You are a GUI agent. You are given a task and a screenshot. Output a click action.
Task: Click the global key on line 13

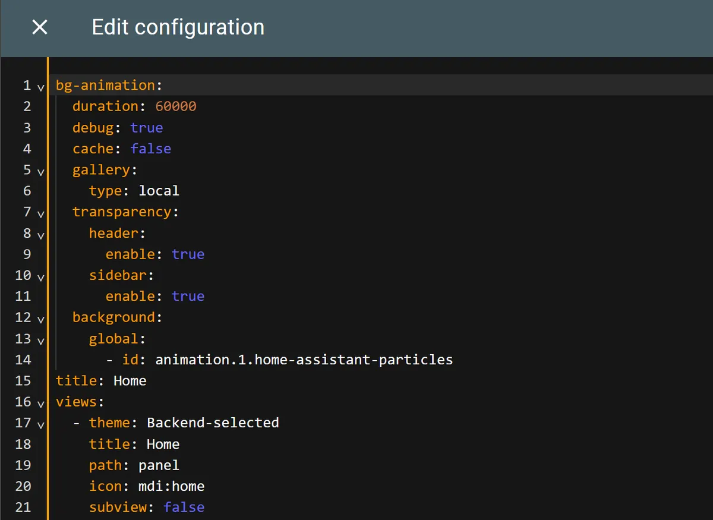coord(114,339)
